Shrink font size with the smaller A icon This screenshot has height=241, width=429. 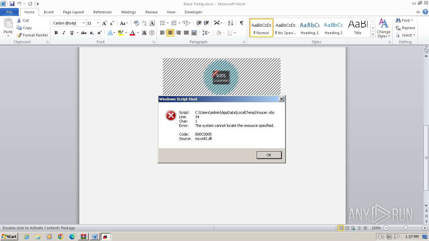pos(112,23)
